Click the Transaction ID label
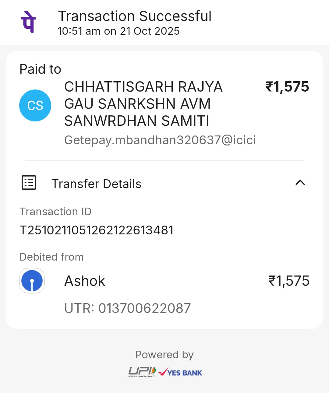 pyautogui.click(x=55, y=212)
